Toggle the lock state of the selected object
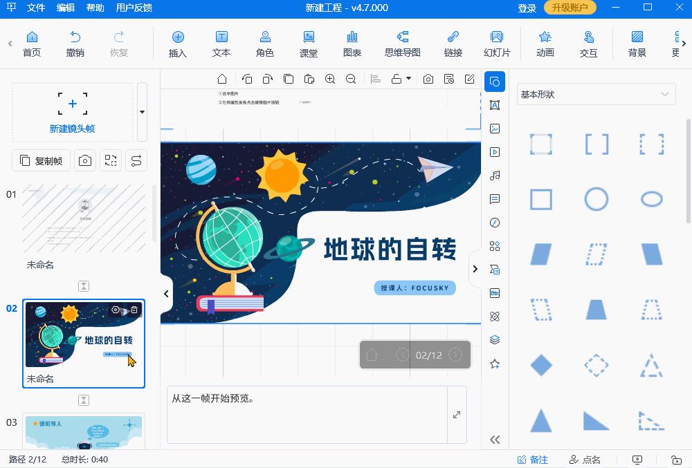692x468 pixels. tap(397, 79)
